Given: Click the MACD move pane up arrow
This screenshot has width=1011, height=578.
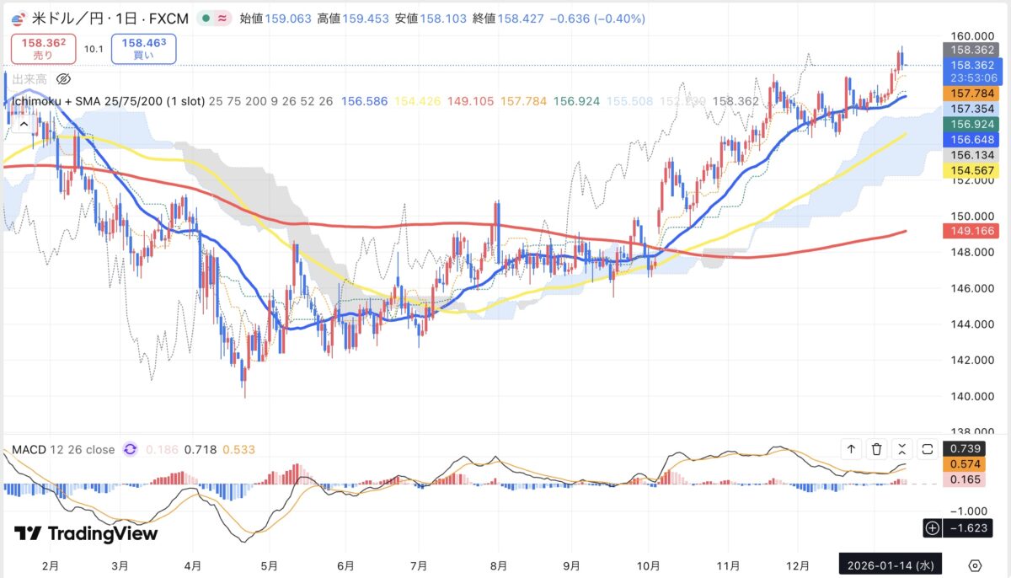Looking at the screenshot, I should (851, 449).
